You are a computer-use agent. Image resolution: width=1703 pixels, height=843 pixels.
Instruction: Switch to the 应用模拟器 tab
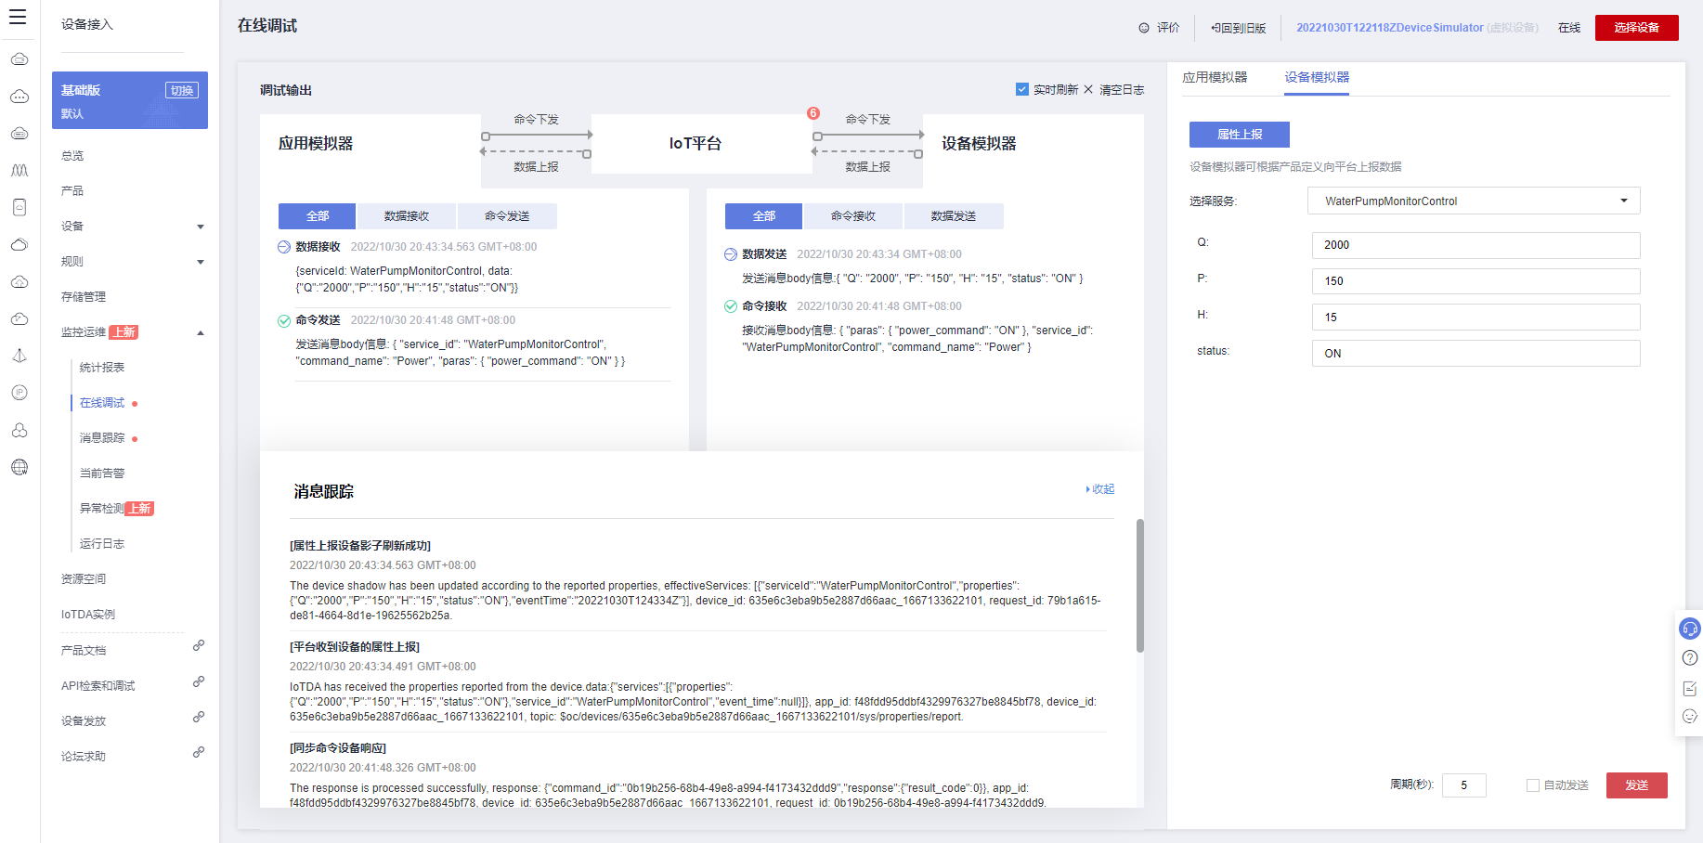point(1215,78)
